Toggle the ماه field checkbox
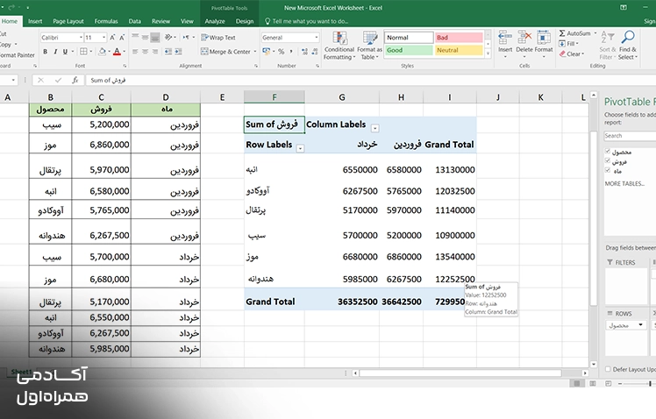Viewport: 656px width, 419px height. (x=608, y=170)
